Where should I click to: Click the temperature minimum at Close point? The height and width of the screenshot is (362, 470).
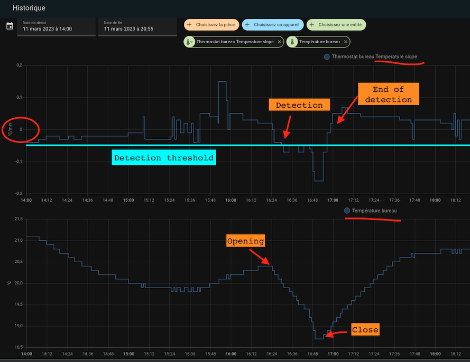pos(319,338)
